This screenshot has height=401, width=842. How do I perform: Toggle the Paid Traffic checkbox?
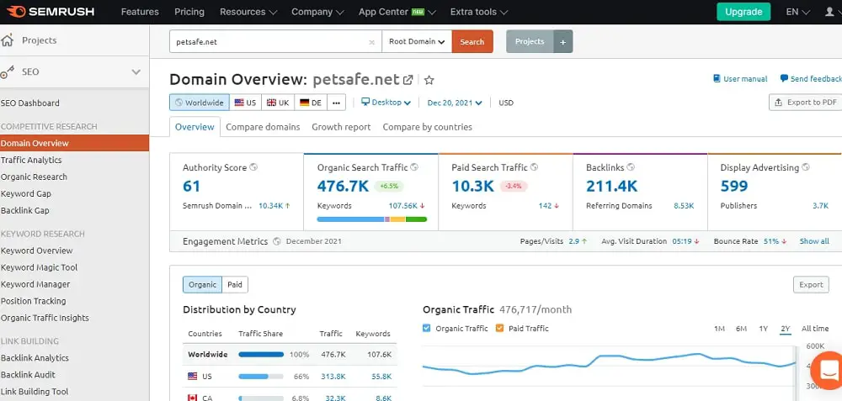pos(500,328)
